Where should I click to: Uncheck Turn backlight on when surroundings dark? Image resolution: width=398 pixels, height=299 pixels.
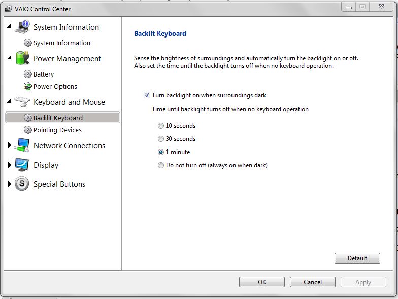click(147, 95)
